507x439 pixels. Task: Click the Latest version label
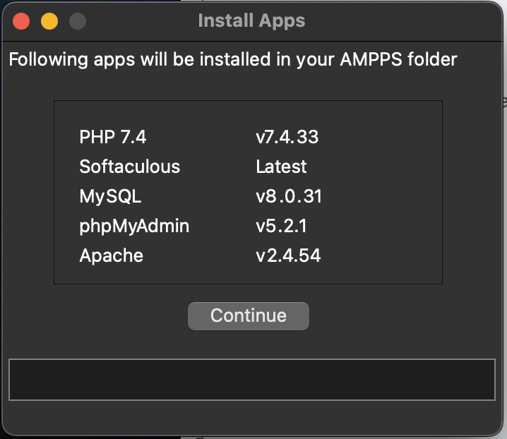(x=281, y=167)
